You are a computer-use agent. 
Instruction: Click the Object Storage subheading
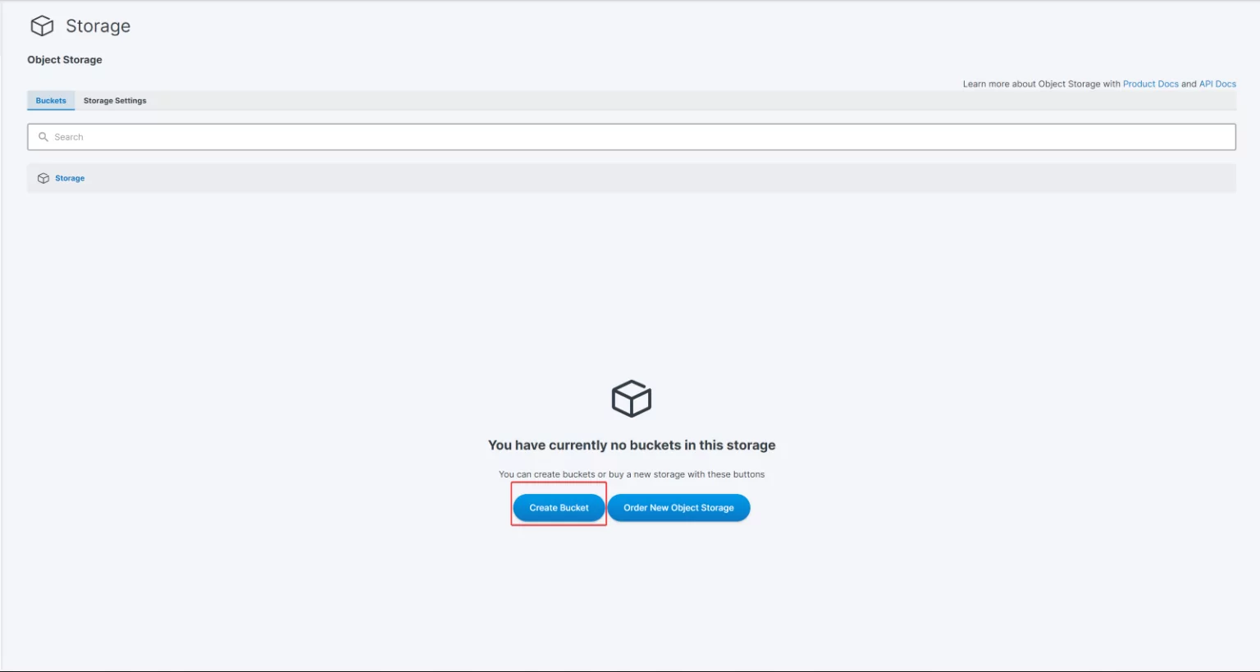click(65, 60)
